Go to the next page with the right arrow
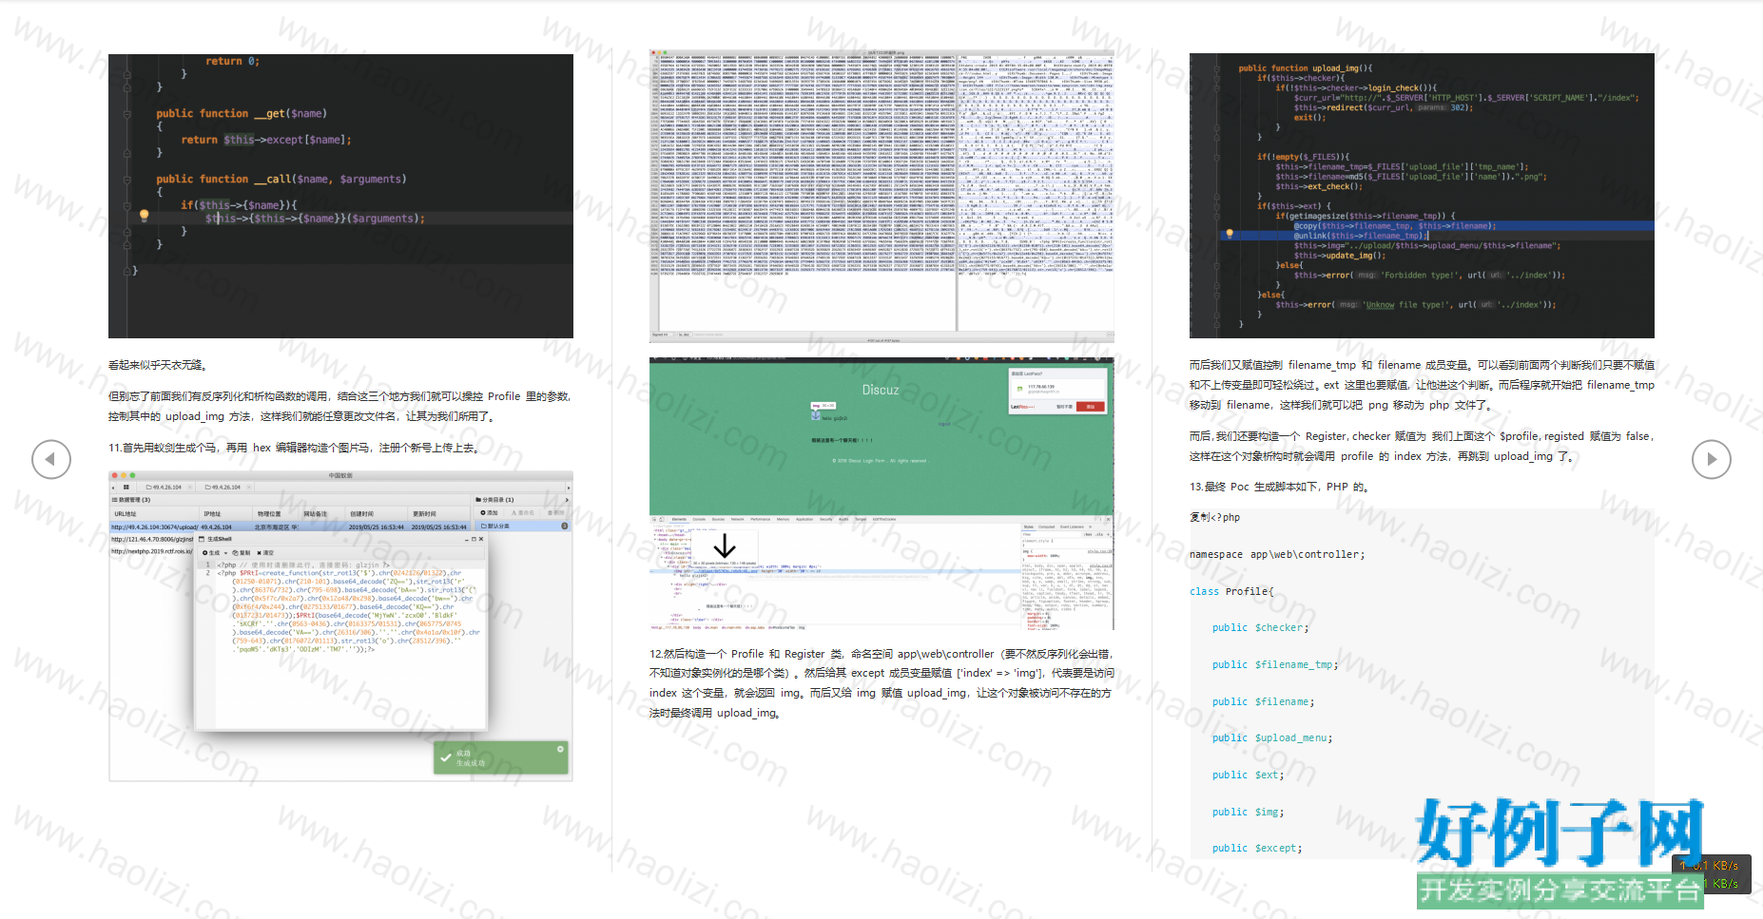This screenshot has height=919, width=1763. pyautogui.click(x=1711, y=459)
